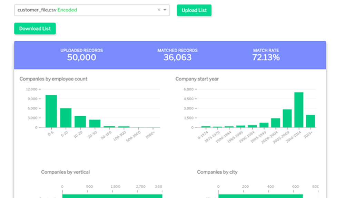Select the 5-10 employee count bar
345x198 pixels.
point(66,118)
